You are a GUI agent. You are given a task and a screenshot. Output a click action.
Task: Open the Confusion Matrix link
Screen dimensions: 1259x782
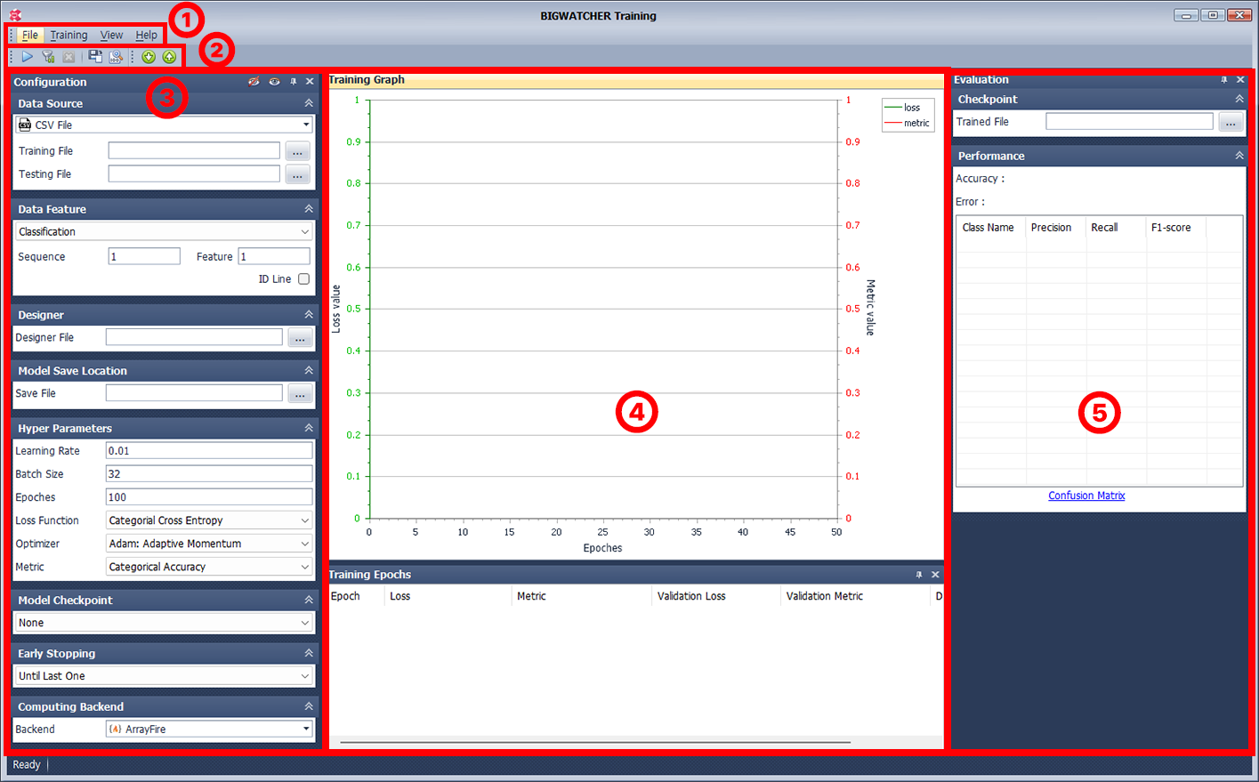[1086, 496]
